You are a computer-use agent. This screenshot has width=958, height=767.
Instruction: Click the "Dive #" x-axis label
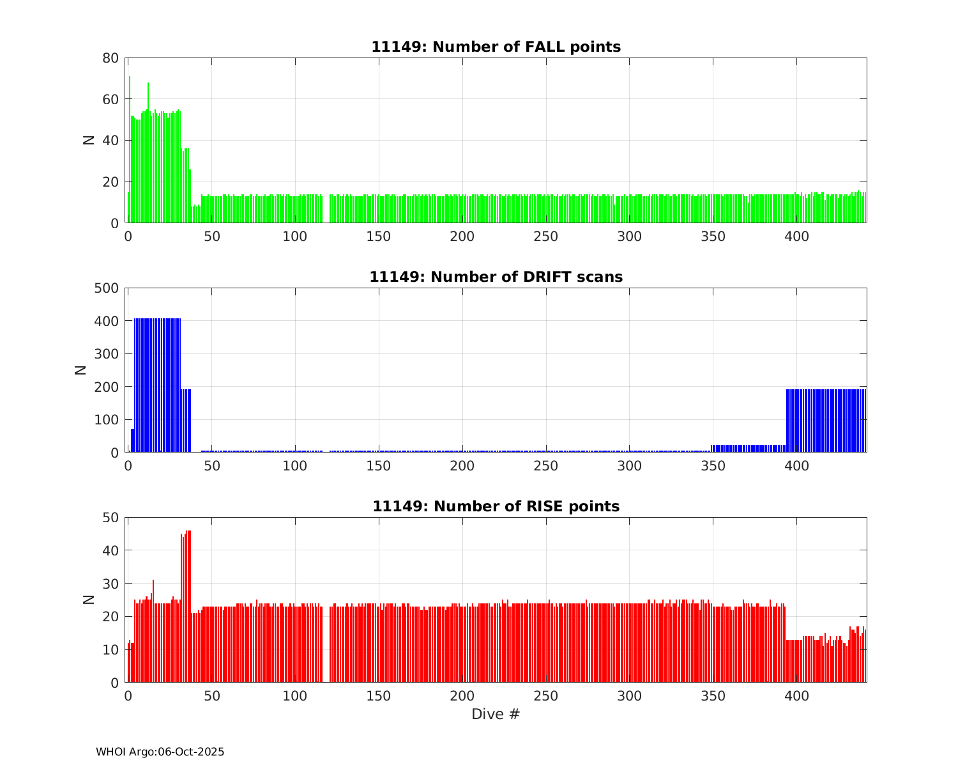[x=496, y=714]
